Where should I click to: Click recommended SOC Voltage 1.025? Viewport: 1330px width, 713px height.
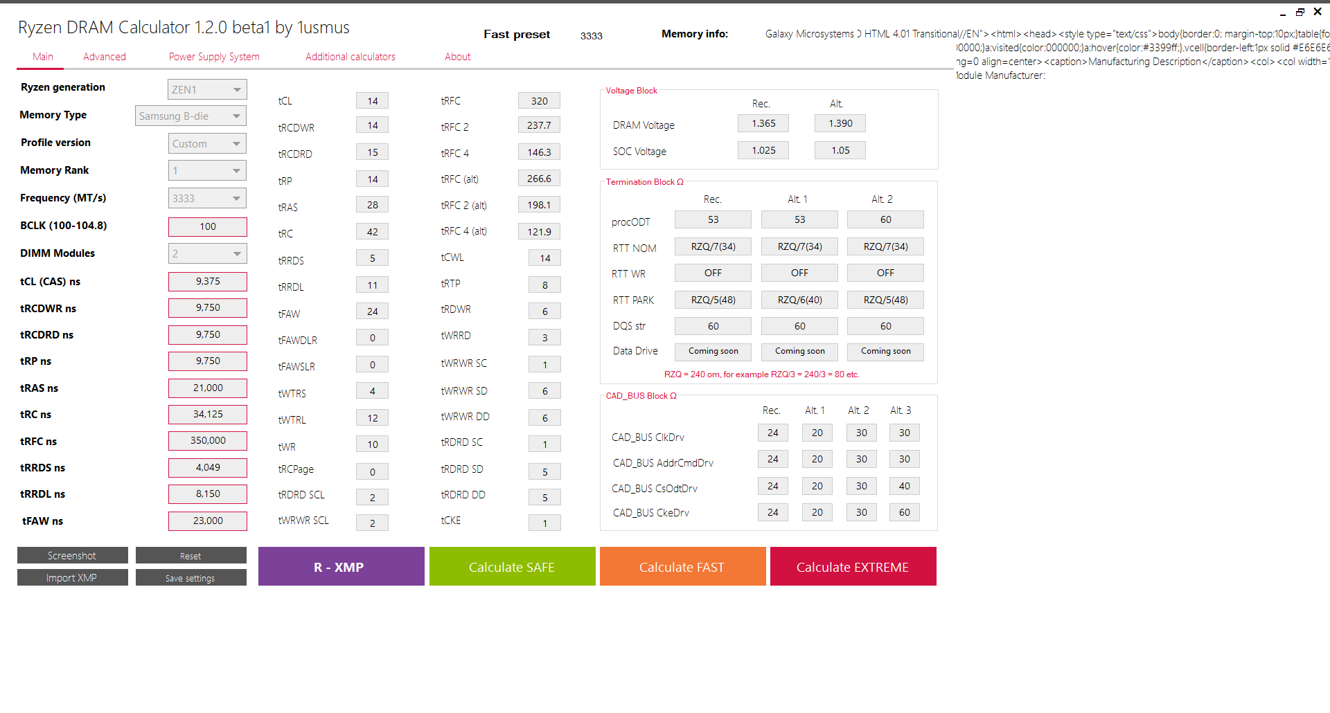tap(763, 150)
